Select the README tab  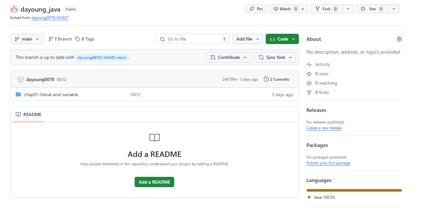pyautogui.click(x=28, y=114)
